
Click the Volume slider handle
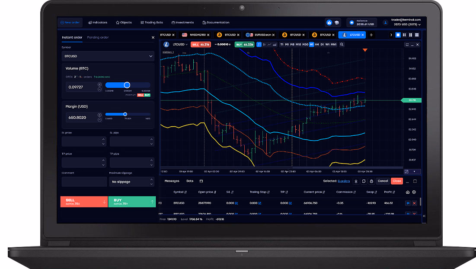(127, 85)
